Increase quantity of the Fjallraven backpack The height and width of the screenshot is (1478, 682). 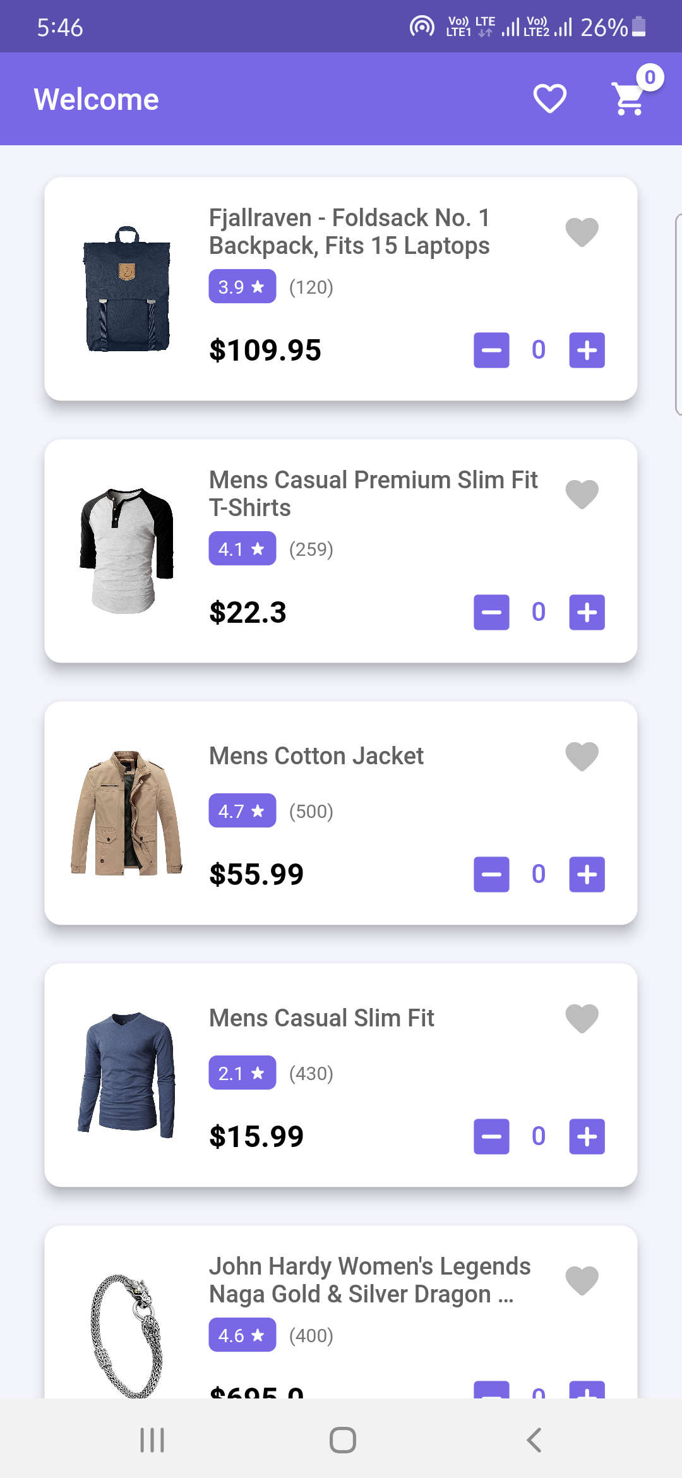point(586,350)
